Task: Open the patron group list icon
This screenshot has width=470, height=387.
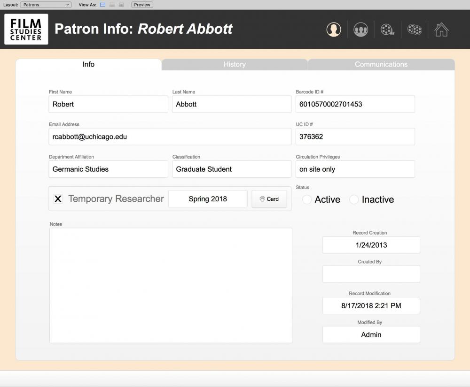Action: click(360, 30)
